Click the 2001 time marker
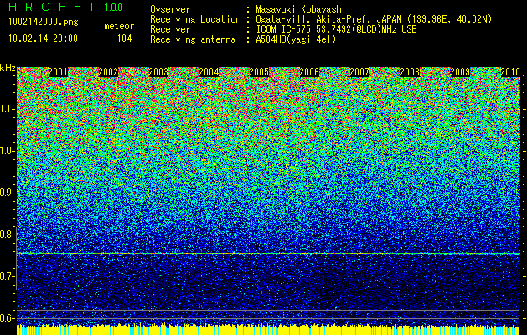The width and height of the screenshot is (527, 335). tap(58, 72)
